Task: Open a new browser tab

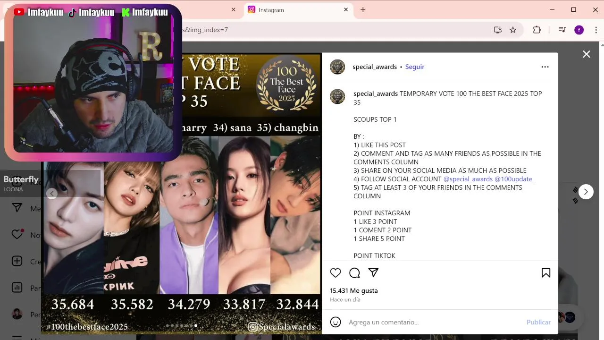Action: (x=363, y=9)
